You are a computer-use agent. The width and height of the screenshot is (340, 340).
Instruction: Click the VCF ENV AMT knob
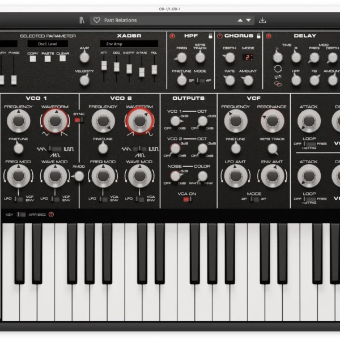(x=273, y=176)
